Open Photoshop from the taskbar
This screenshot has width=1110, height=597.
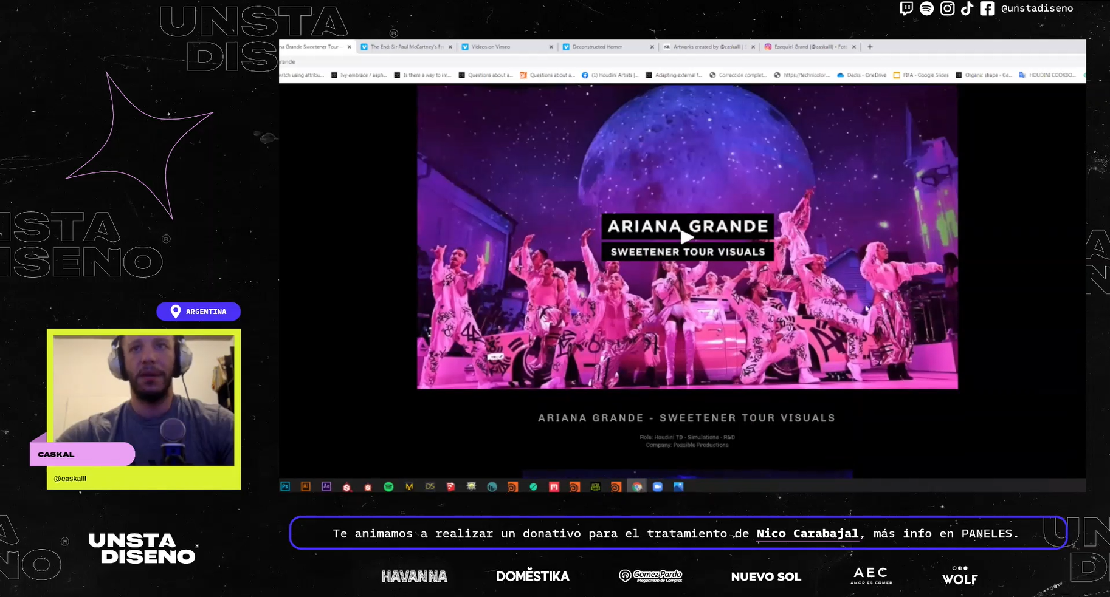(x=285, y=486)
